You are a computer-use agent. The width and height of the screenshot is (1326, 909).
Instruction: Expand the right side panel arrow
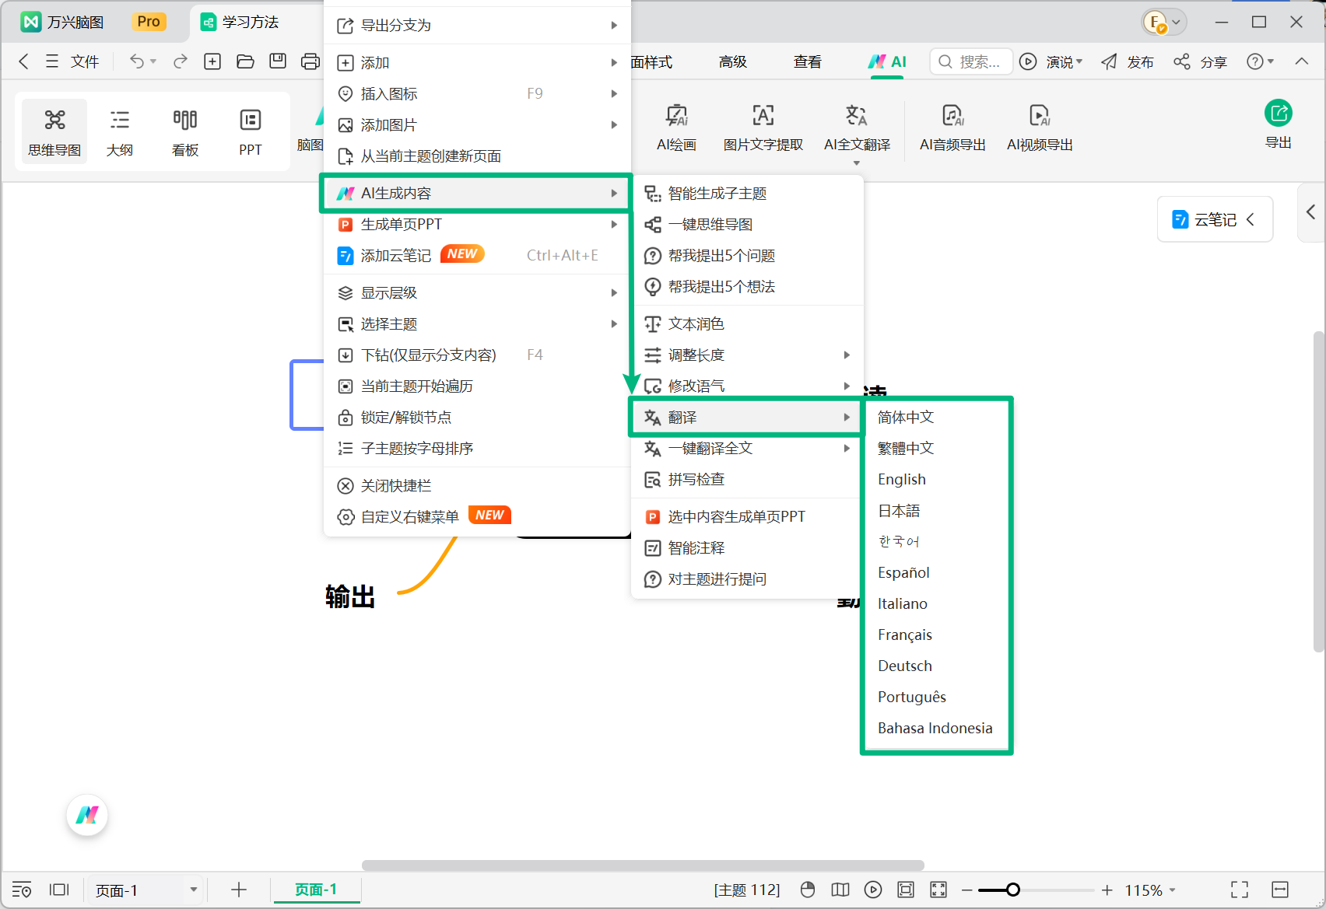pos(1310,212)
